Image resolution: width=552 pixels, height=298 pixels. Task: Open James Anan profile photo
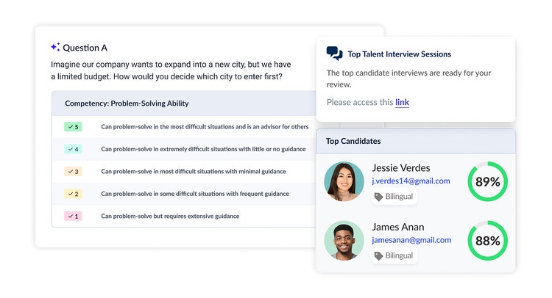344,241
